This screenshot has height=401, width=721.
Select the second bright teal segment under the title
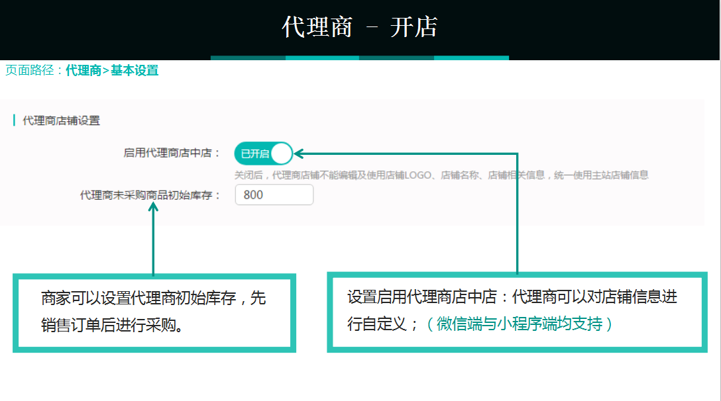pyautogui.click(x=322, y=58)
